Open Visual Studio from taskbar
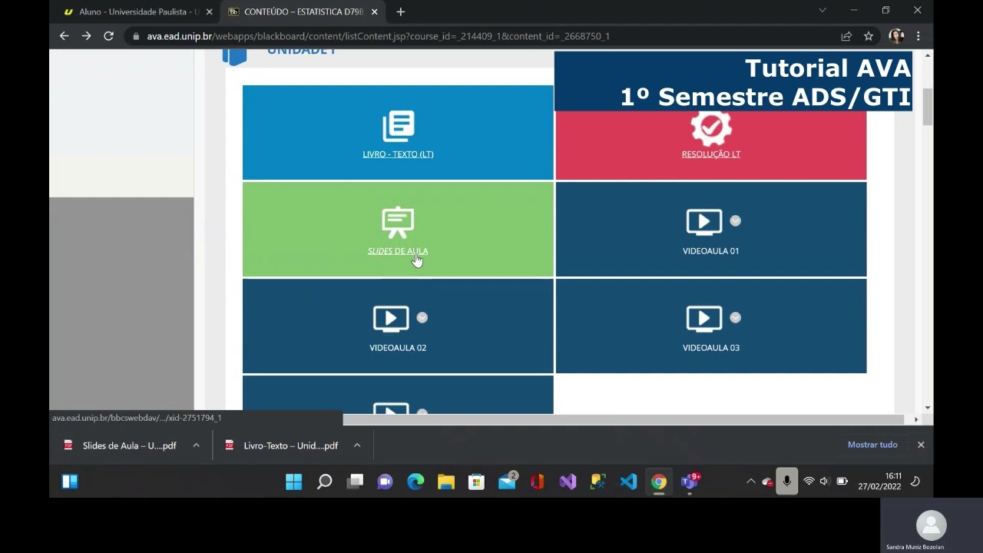 tap(568, 482)
